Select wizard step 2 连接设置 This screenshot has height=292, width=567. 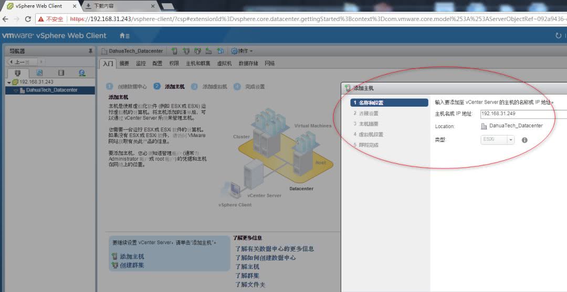pos(365,113)
